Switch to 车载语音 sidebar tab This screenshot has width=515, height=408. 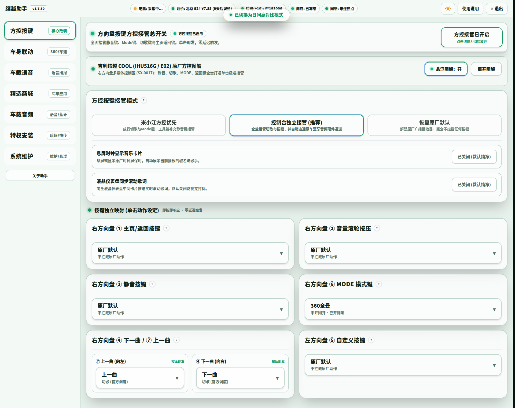[x=40, y=72]
